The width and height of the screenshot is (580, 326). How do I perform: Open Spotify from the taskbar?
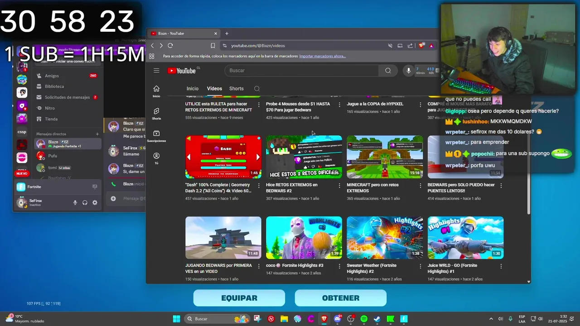click(x=364, y=319)
